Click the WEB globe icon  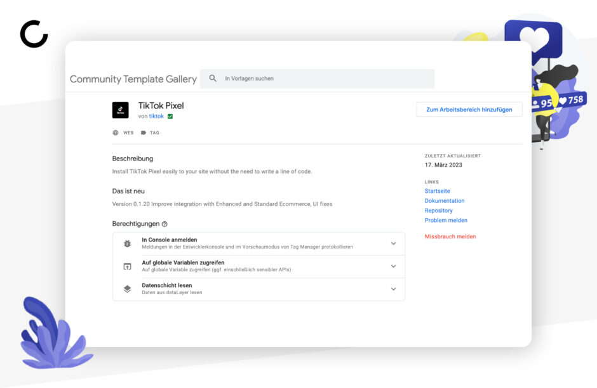tap(116, 133)
